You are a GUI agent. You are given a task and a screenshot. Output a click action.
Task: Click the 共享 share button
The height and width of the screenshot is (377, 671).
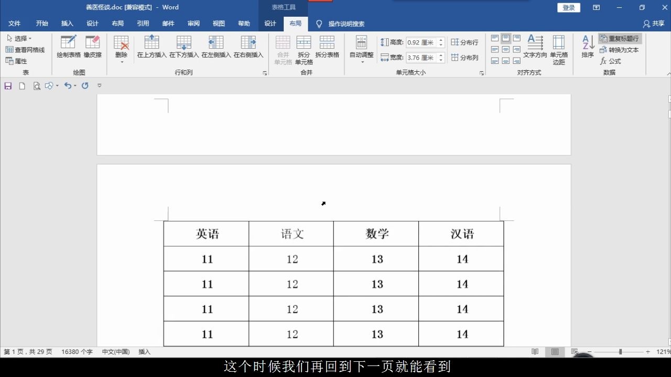(654, 24)
